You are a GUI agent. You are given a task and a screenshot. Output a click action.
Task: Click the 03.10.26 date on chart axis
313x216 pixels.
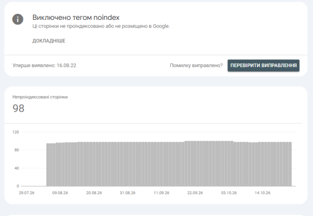[x=229, y=193]
